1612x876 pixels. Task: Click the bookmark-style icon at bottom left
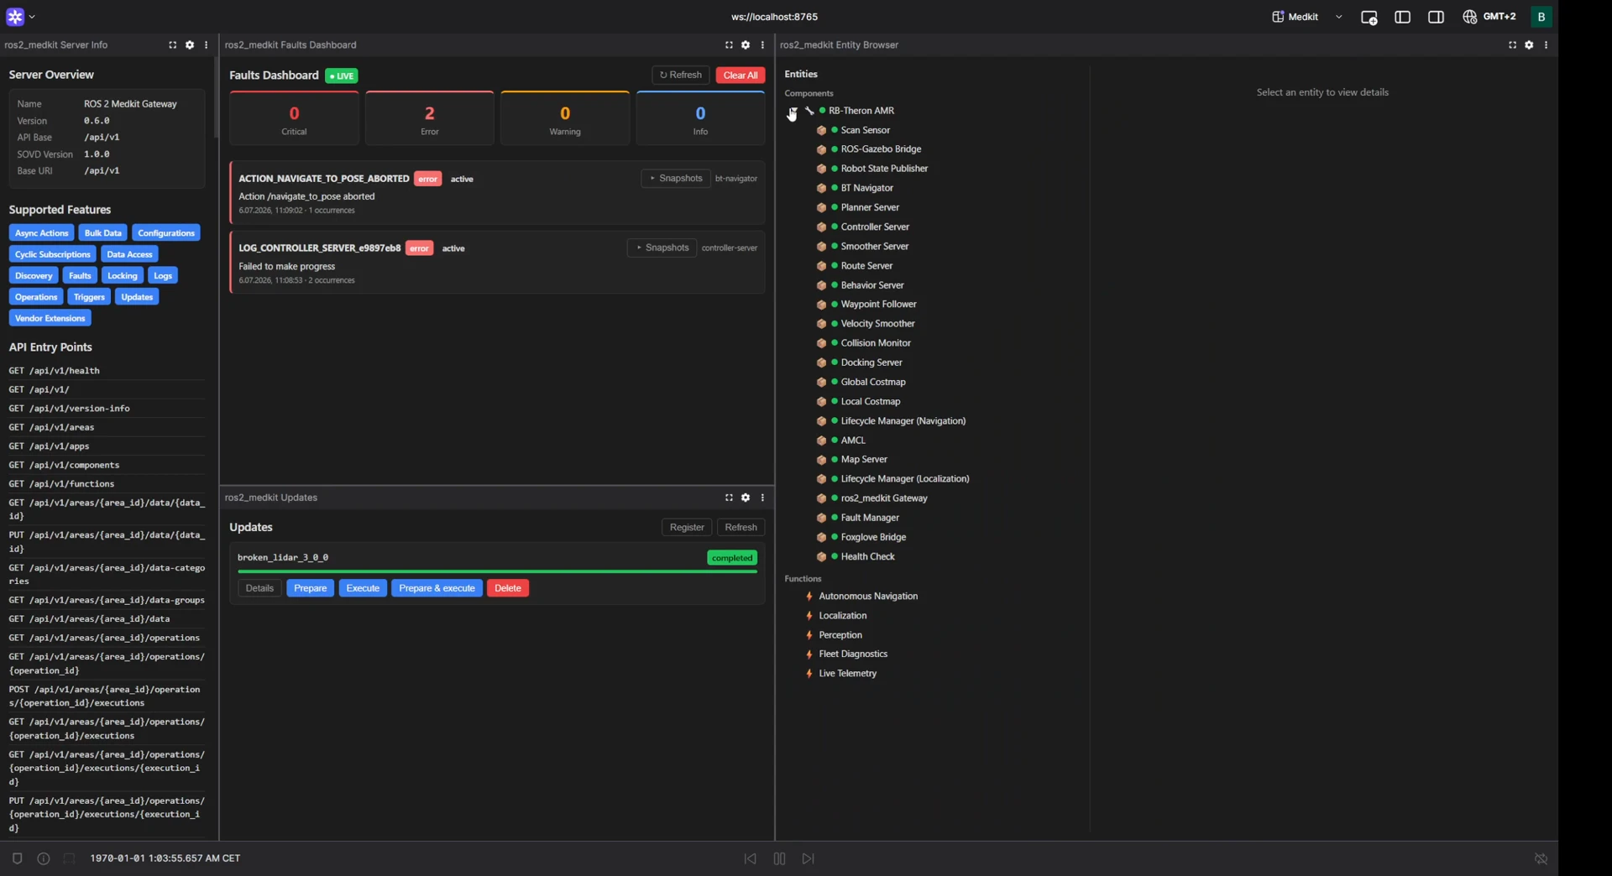(18, 858)
